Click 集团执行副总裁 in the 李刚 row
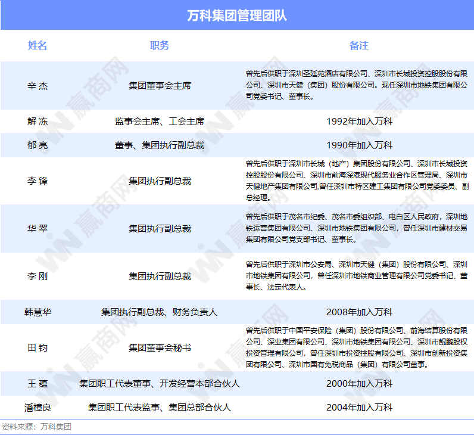The height and width of the screenshot is (435, 474). [160, 276]
